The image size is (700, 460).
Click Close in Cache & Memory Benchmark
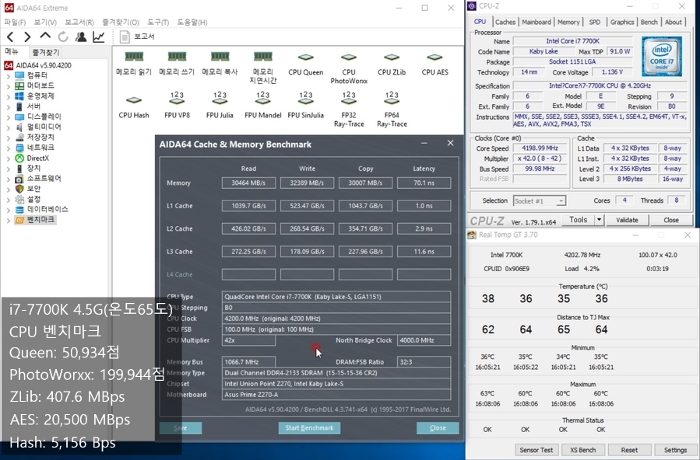tap(438, 428)
